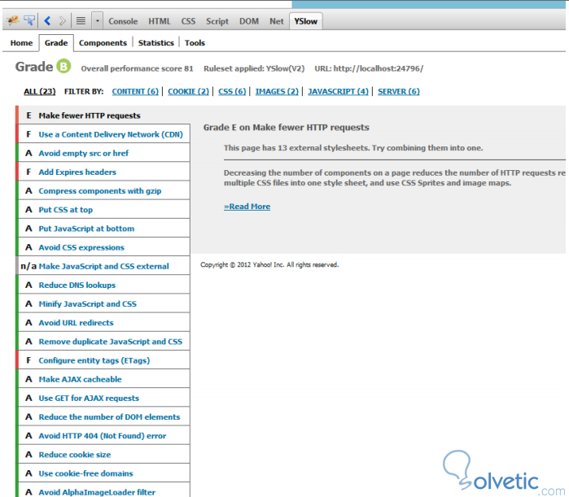569x497 pixels.
Task: Select Avoid URL redirects rule
Action: point(103,323)
